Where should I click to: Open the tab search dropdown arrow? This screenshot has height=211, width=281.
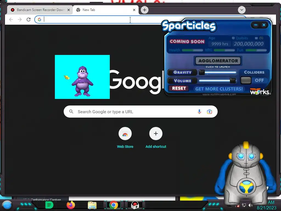pyautogui.click(x=241, y=10)
